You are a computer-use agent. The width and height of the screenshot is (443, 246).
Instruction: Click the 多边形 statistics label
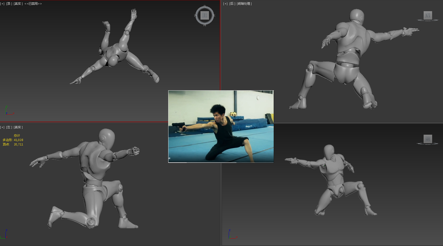click(7, 140)
